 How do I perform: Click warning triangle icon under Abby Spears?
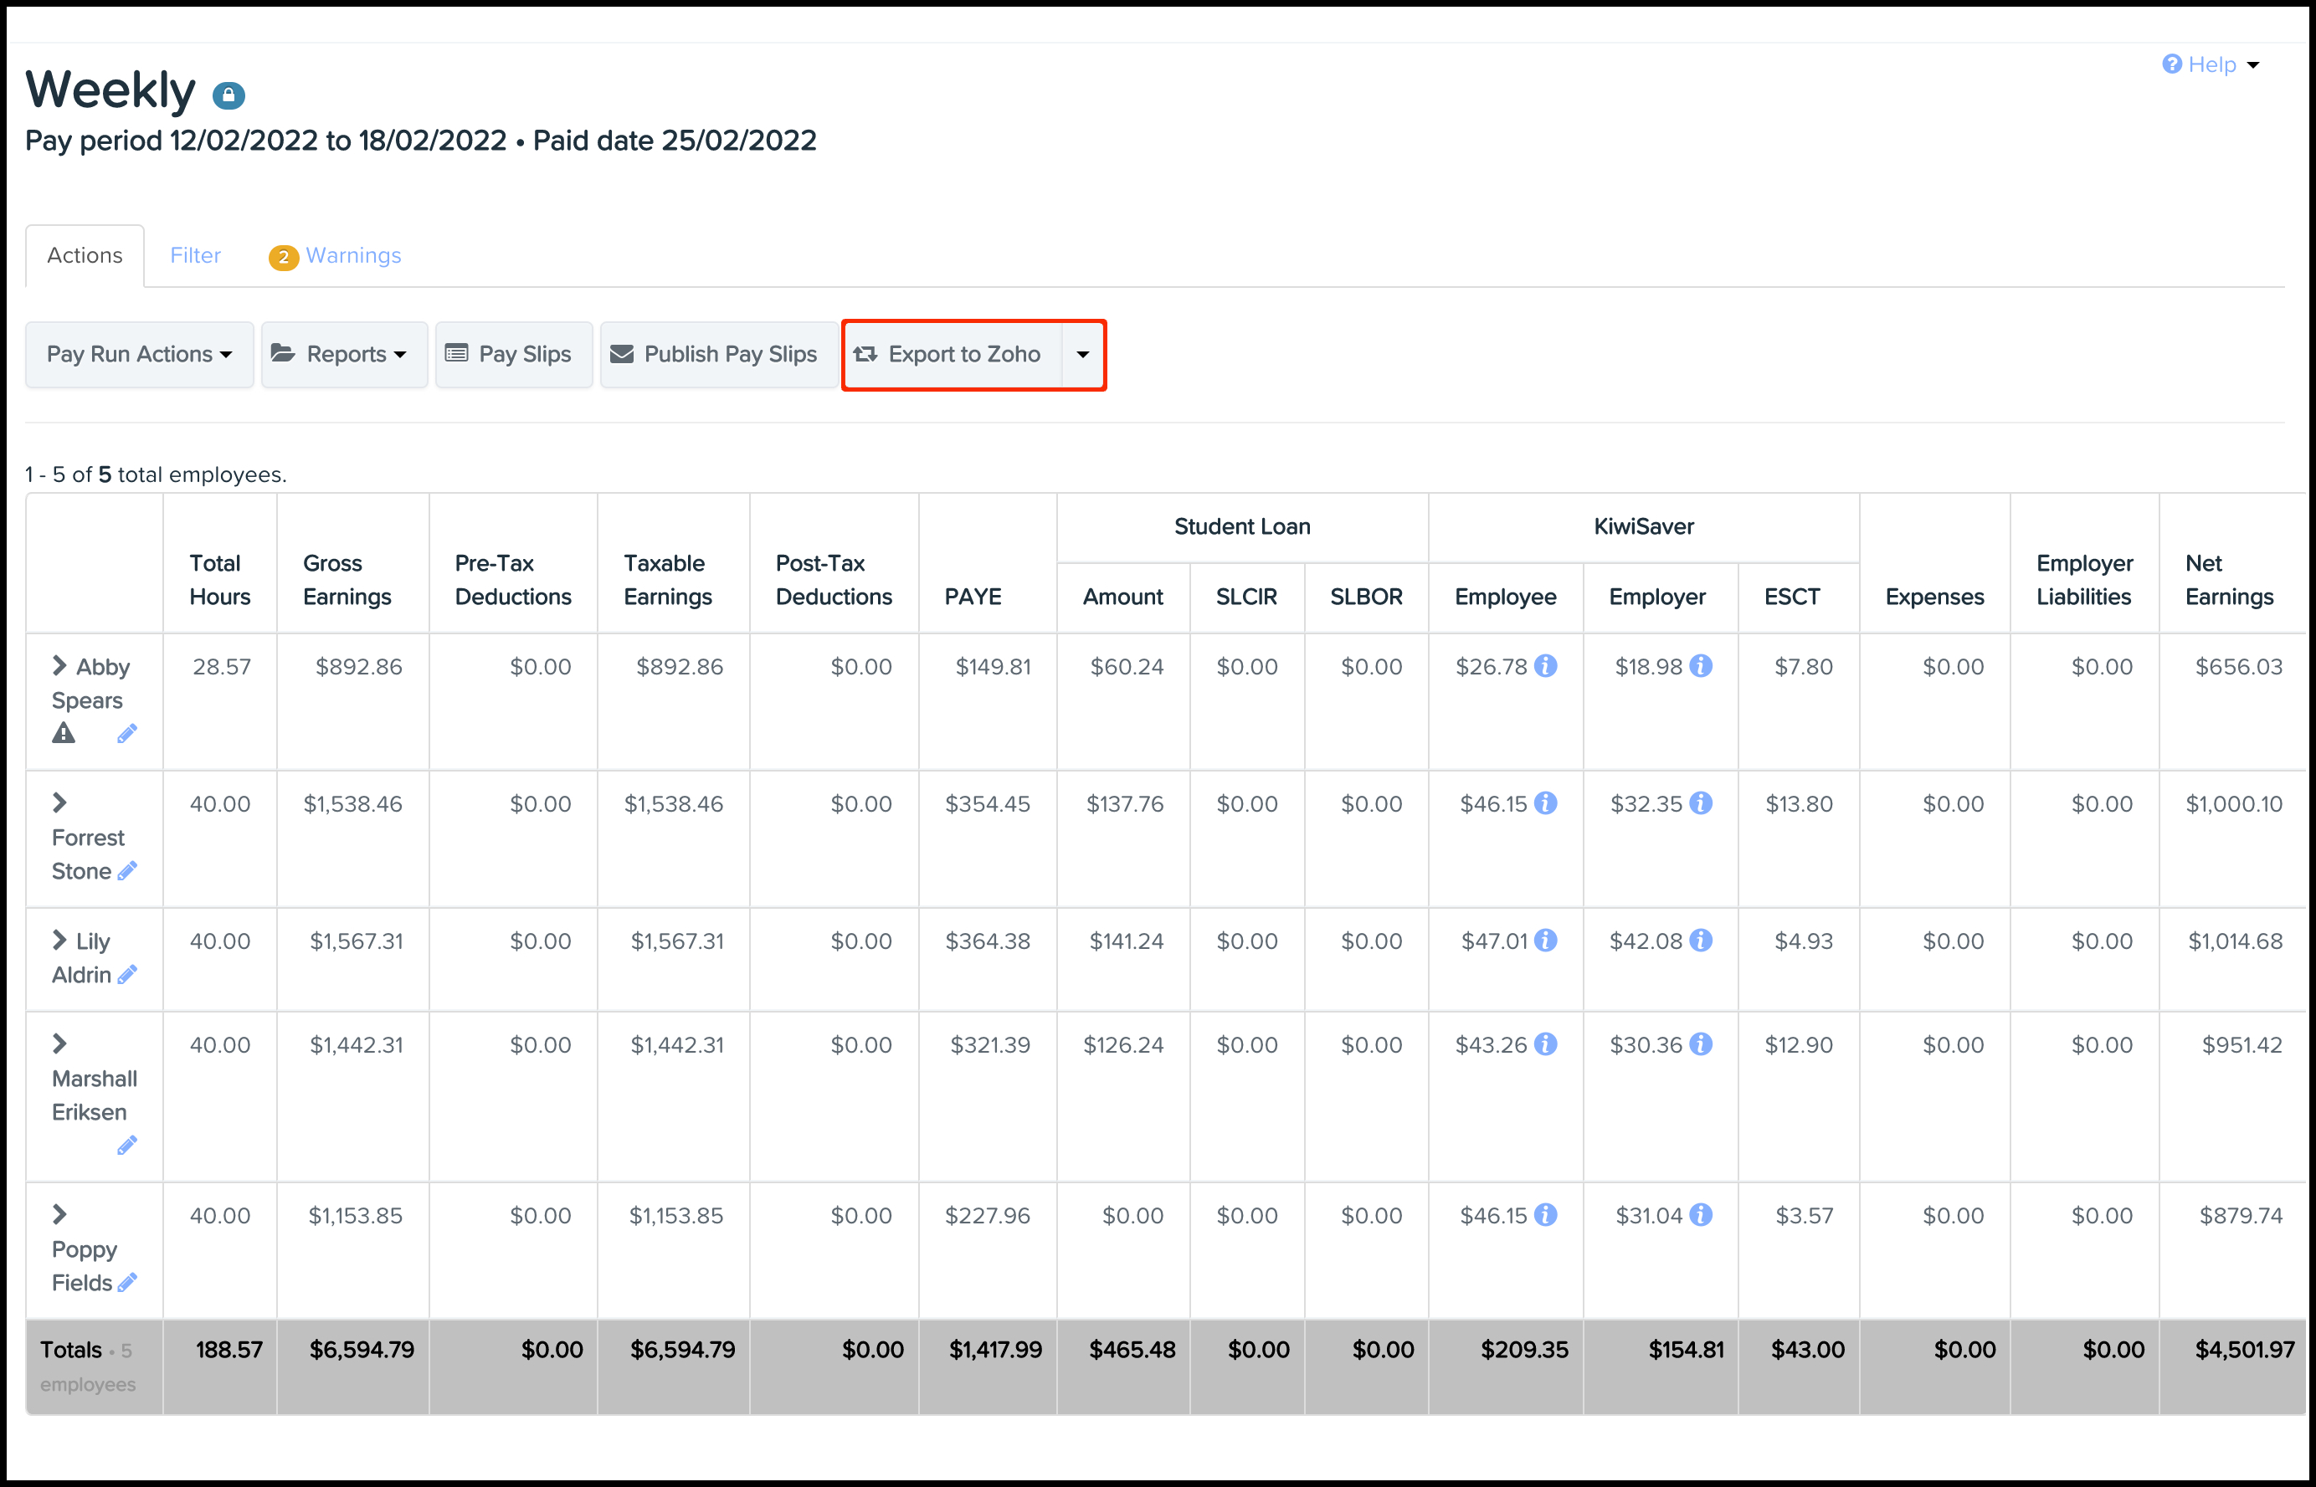(64, 734)
